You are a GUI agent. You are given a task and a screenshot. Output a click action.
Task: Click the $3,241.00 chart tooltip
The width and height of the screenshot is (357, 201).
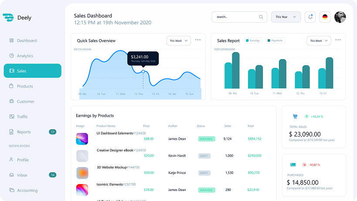(143, 59)
